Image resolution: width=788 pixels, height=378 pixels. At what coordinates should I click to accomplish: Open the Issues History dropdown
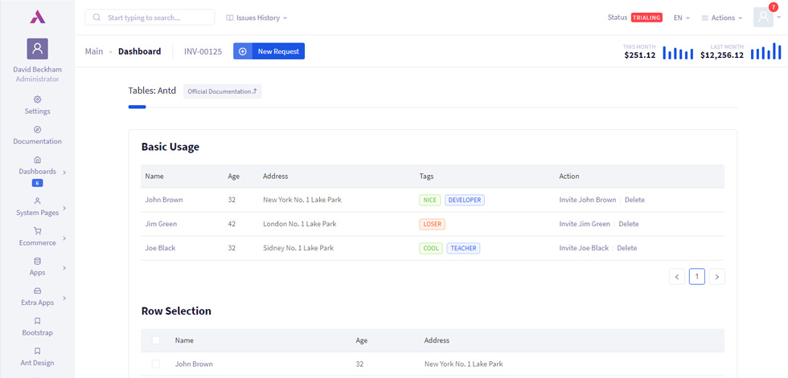257,18
